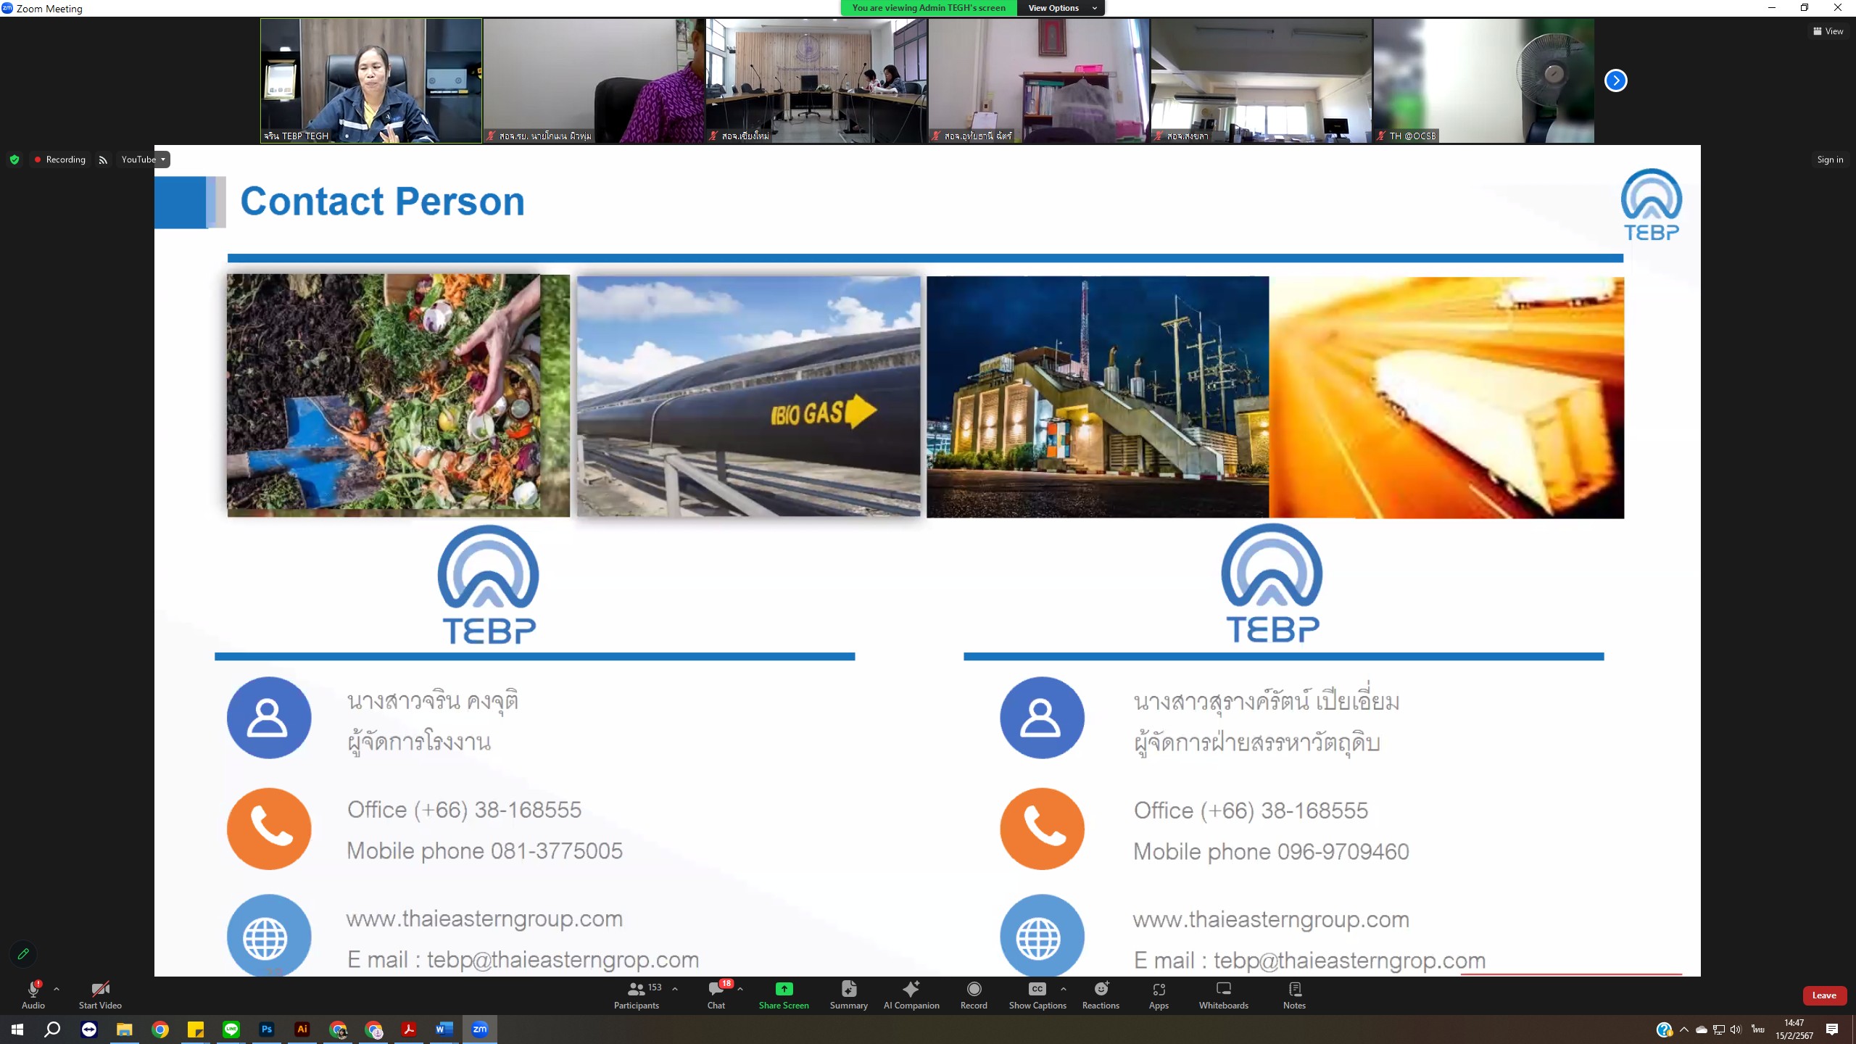The height and width of the screenshot is (1044, 1856).
Task: Open the Chat panel with 18 unread messages
Action: point(716,995)
